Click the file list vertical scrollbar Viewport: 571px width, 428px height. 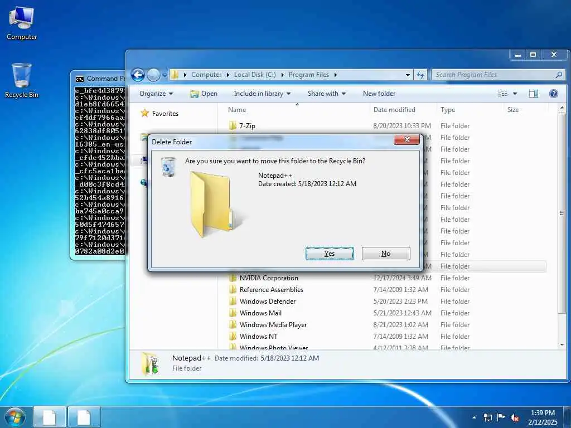562,213
